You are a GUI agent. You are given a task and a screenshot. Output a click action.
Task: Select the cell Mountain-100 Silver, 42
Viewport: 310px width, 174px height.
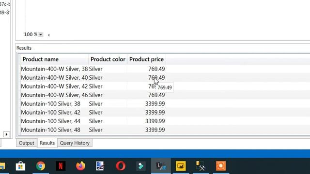tap(54, 112)
